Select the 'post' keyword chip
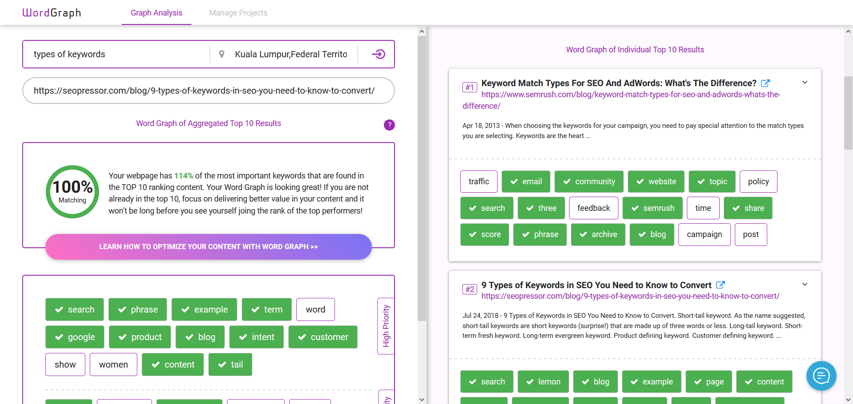This screenshot has height=404, width=853. [751, 234]
